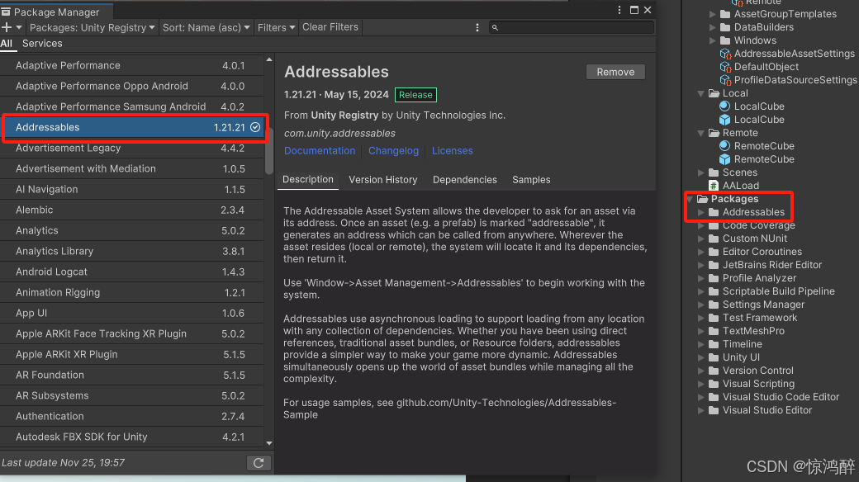Viewport: 859px width, 482px height.
Task: Click the installed checkmark icon on Addressables
Action: tap(255, 127)
